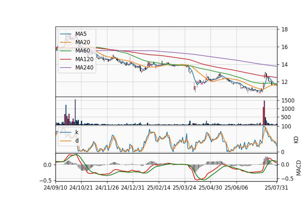308x221 pixels.
Task: Click the price axis value 14
Action: point(285,64)
